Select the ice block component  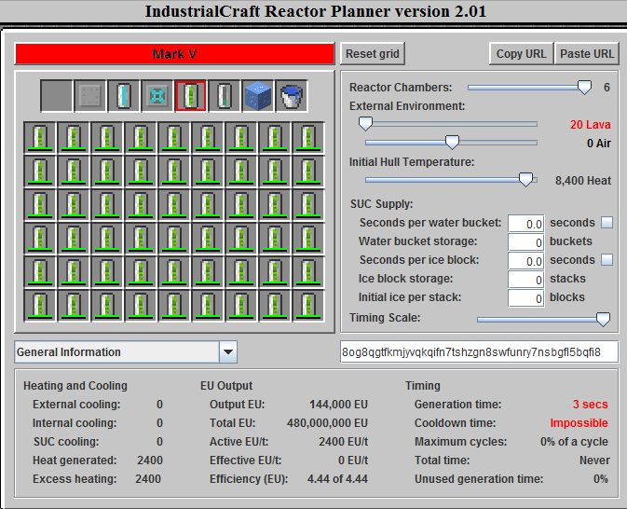point(257,96)
